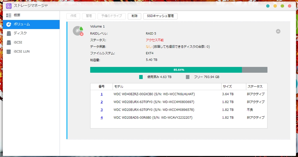Click the ストレージマネージャ window title
Image resolution: width=298 pixels, height=157 pixels.
pos(31,6)
